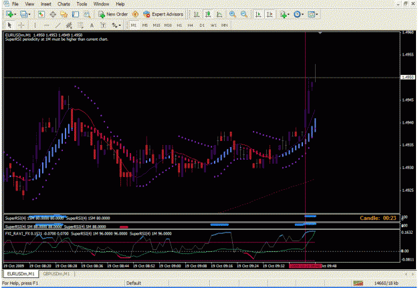418x288 pixels.
Task: Open the Strategy Tester
Action: pyautogui.click(x=87, y=15)
